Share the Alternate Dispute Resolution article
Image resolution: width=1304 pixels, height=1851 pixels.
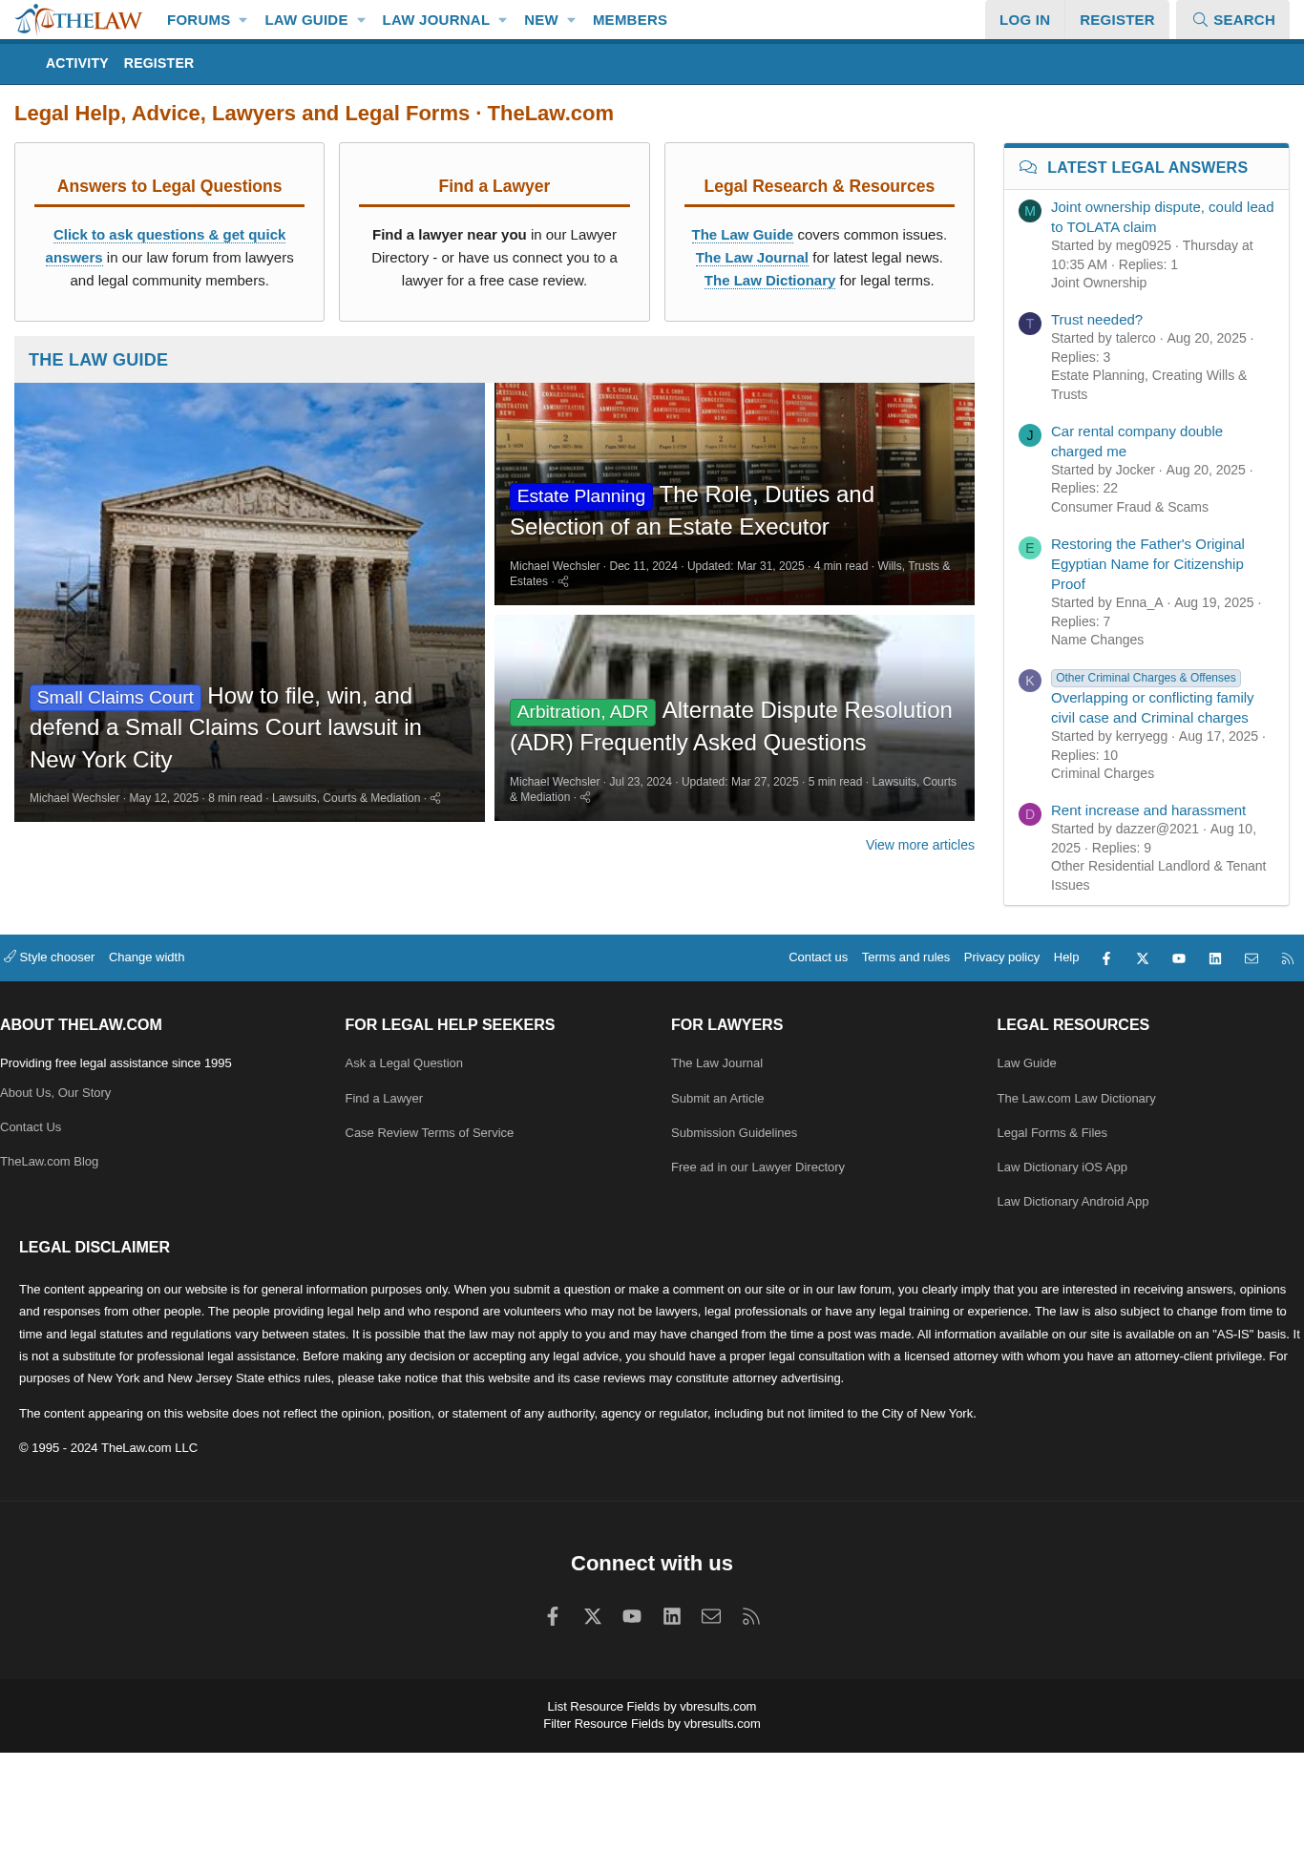585,797
